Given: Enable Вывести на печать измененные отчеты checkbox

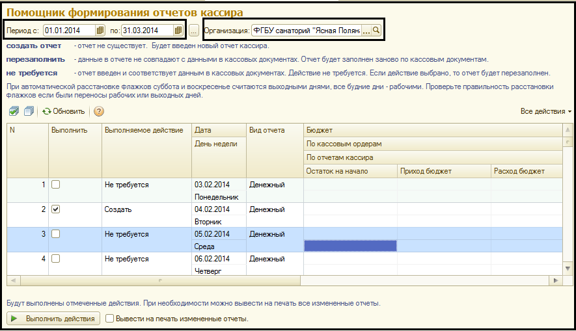Looking at the screenshot, I should tap(109, 319).
